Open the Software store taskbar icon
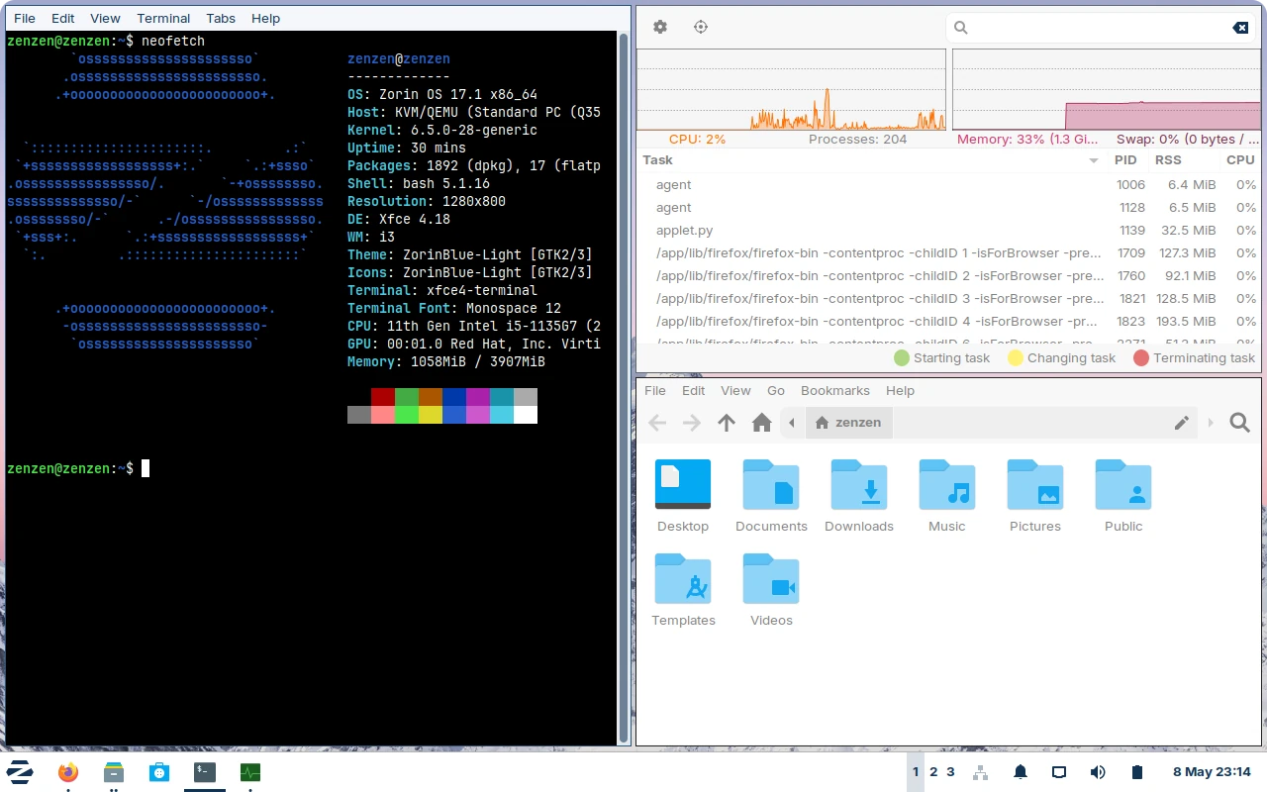This screenshot has height=792, width=1267. [x=159, y=772]
